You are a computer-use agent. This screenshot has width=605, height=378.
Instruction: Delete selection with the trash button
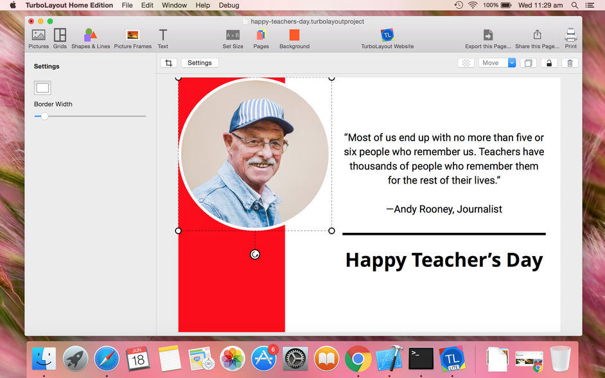point(570,63)
